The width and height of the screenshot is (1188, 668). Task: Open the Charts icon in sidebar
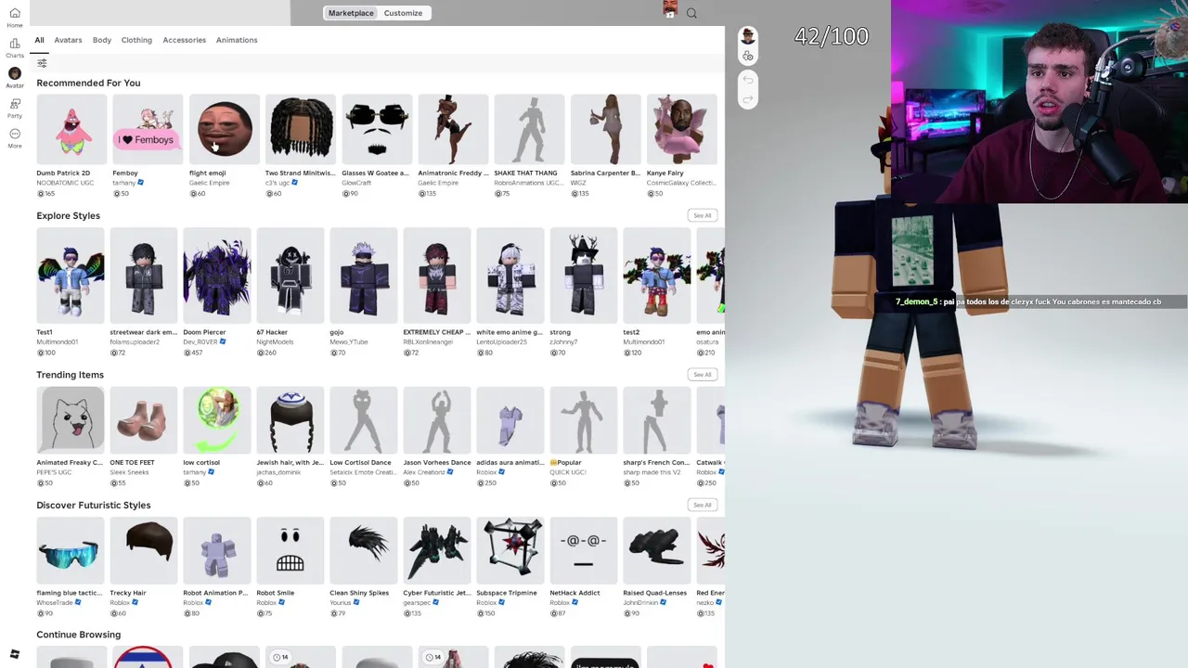pyautogui.click(x=15, y=47)
